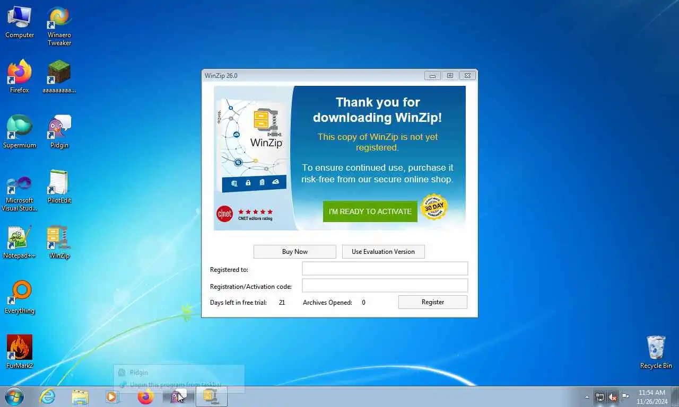Click the 'Days left in free trial:' label
The image size is (679, 407).
point(238,303)
